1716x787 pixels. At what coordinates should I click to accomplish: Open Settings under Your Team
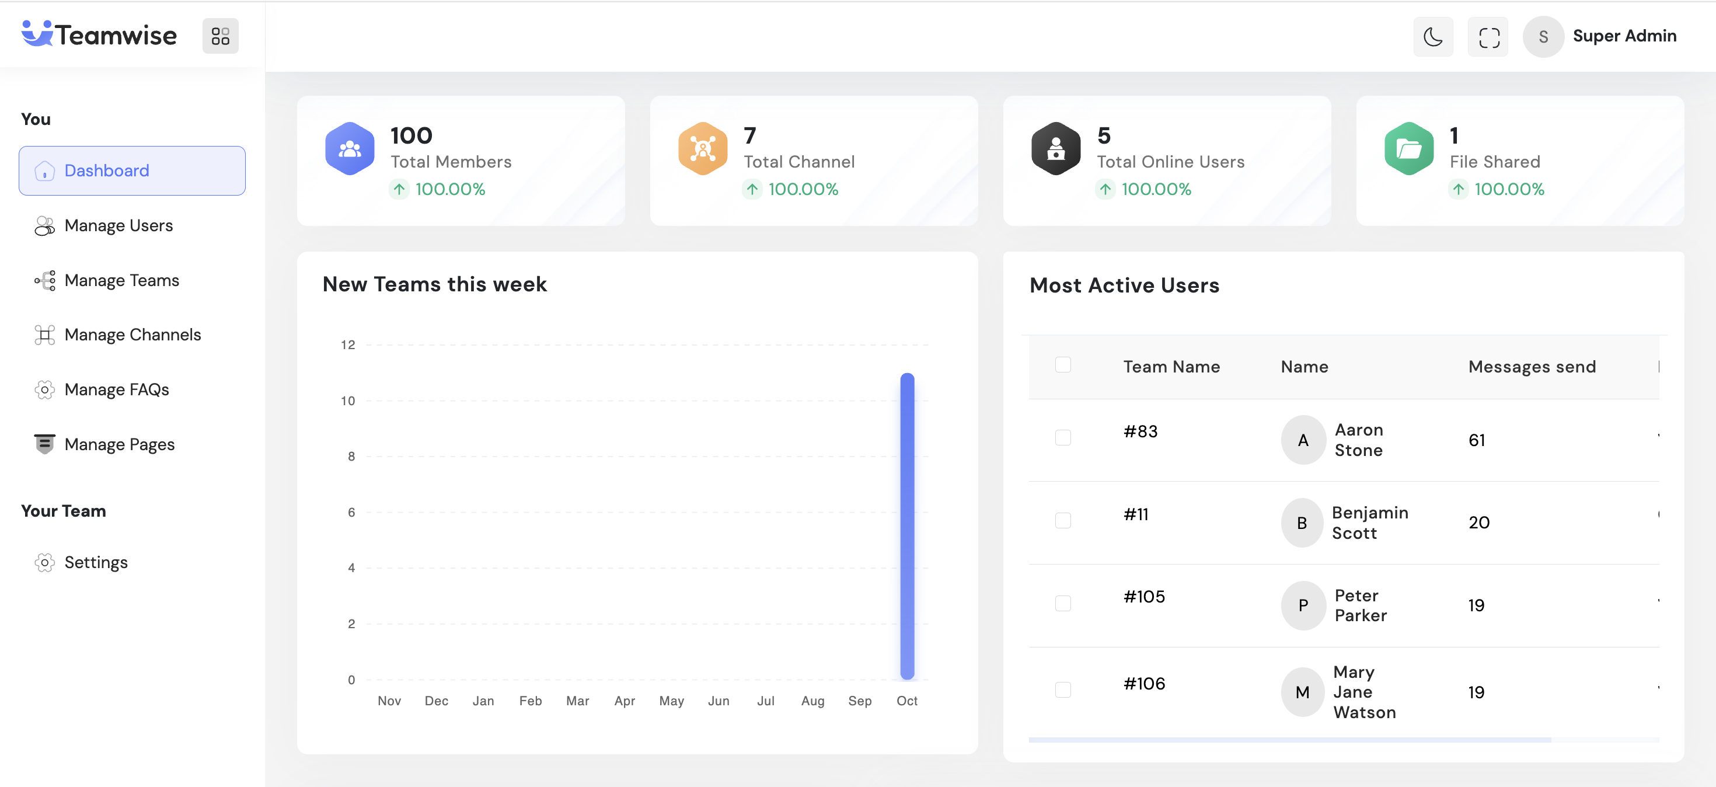96,562
